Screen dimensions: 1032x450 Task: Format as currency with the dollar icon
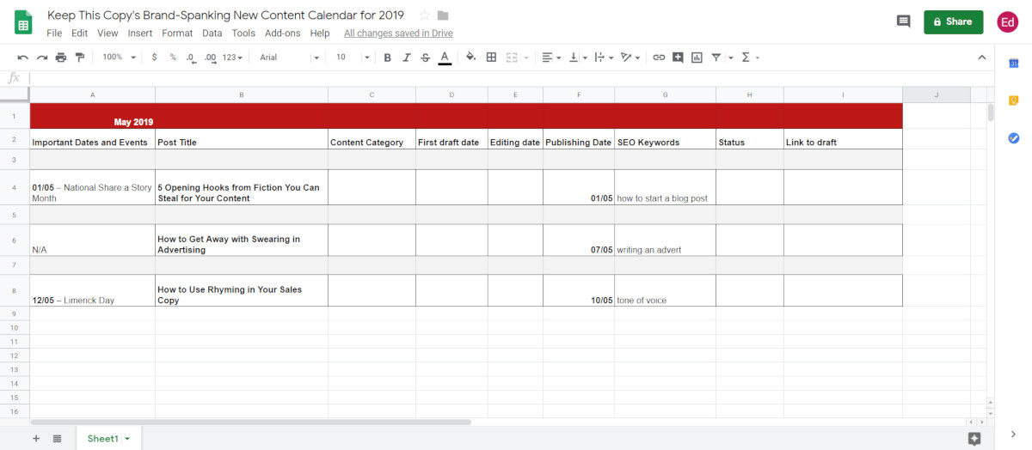154,57
